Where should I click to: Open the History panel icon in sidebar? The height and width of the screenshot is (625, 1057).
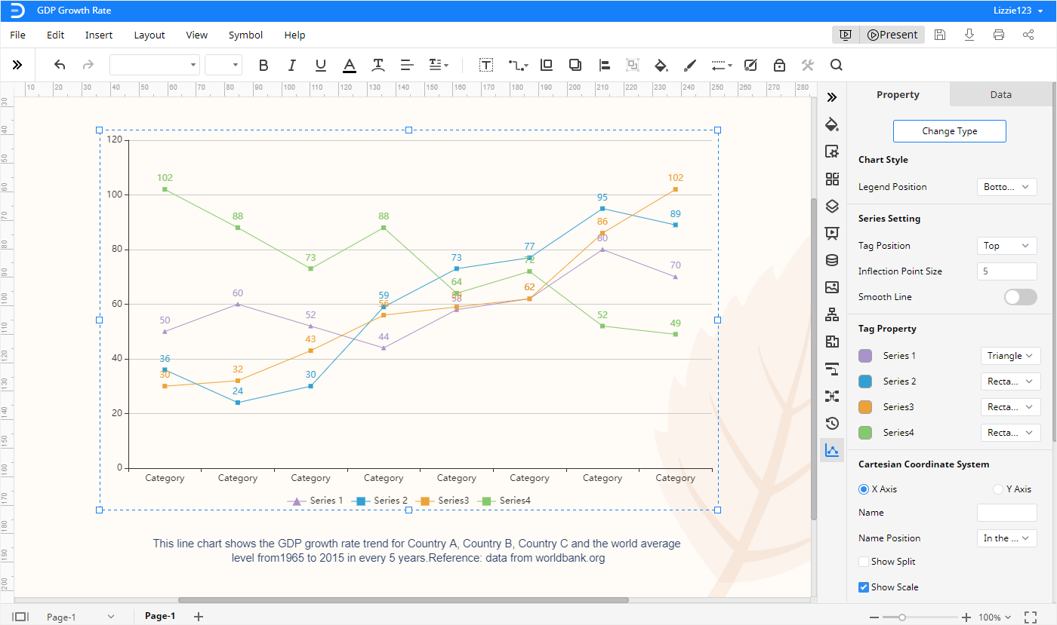point(832,423)
